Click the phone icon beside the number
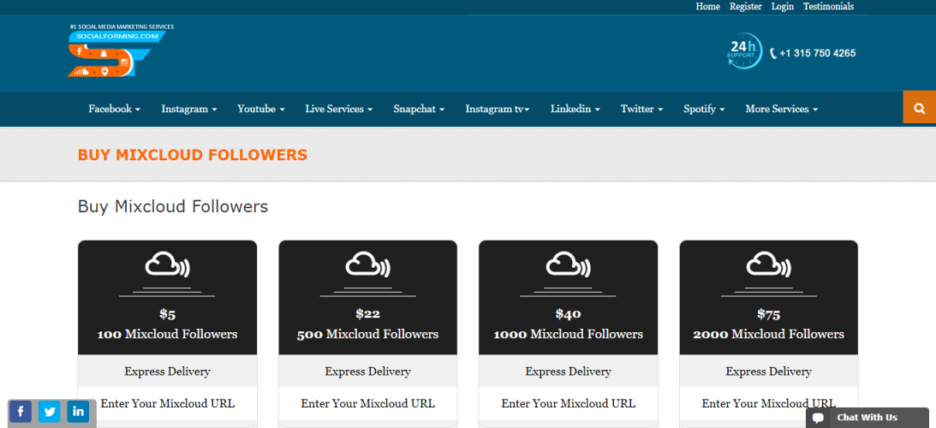 click(x=773, y=53)
